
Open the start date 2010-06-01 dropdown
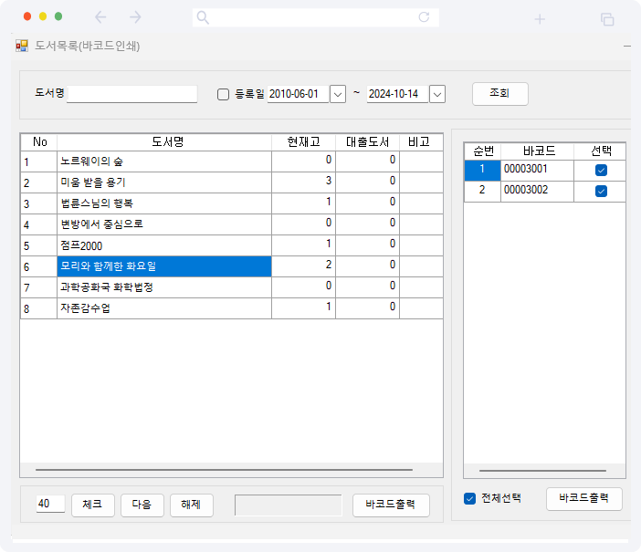click(338, 94)
